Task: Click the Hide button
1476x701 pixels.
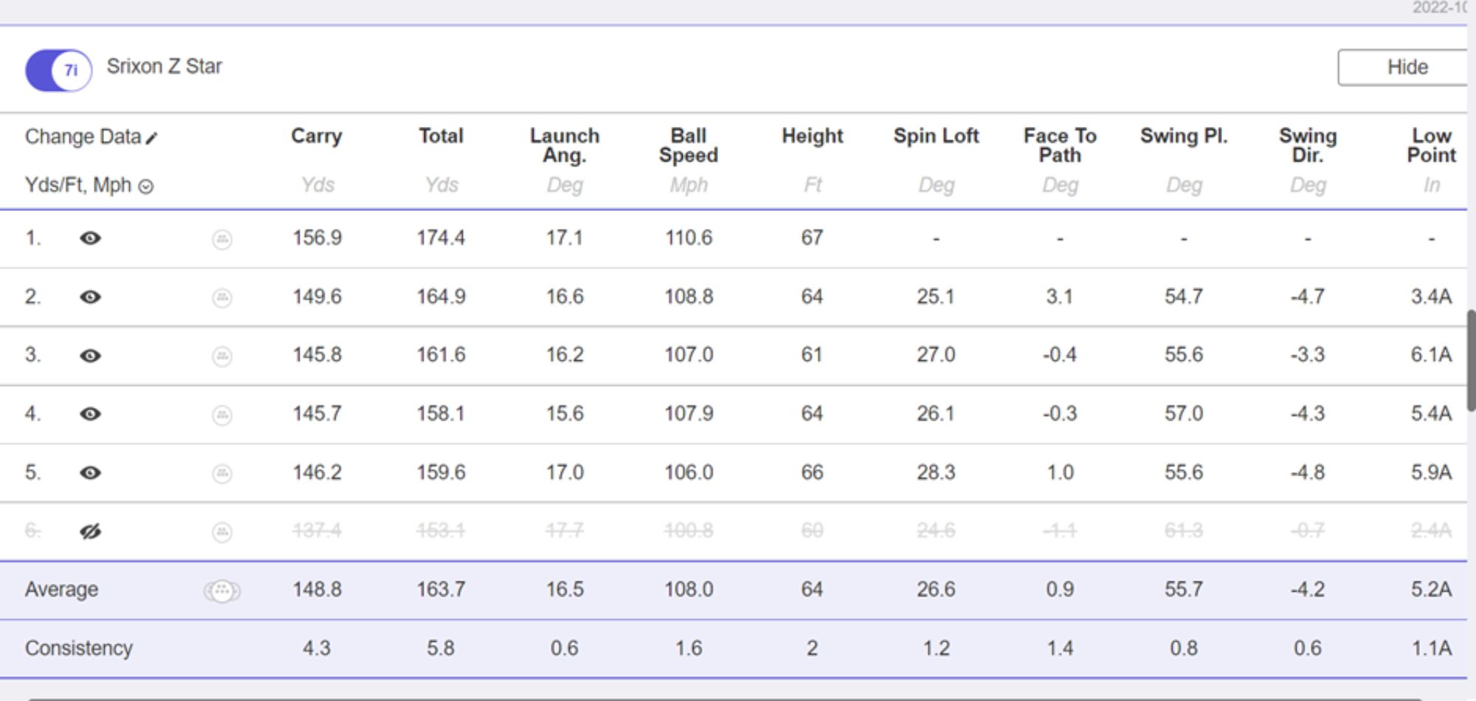Action: [1406, 67]
